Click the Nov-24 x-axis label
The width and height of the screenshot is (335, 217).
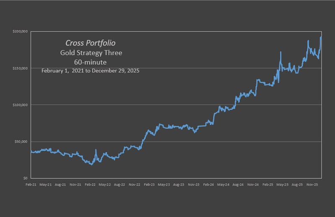click(x=253, y=184)
